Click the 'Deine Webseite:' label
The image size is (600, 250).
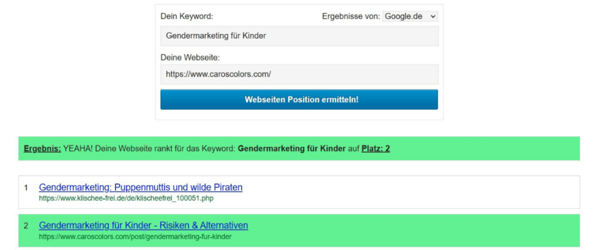click(x=190, y=57)
